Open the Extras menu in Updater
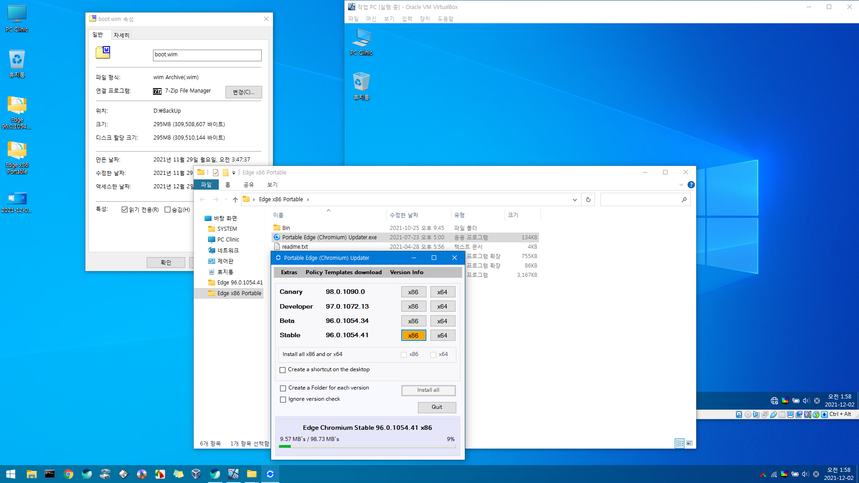The width and height of the screenshot is (859, 483). click(x=289, y=272)
